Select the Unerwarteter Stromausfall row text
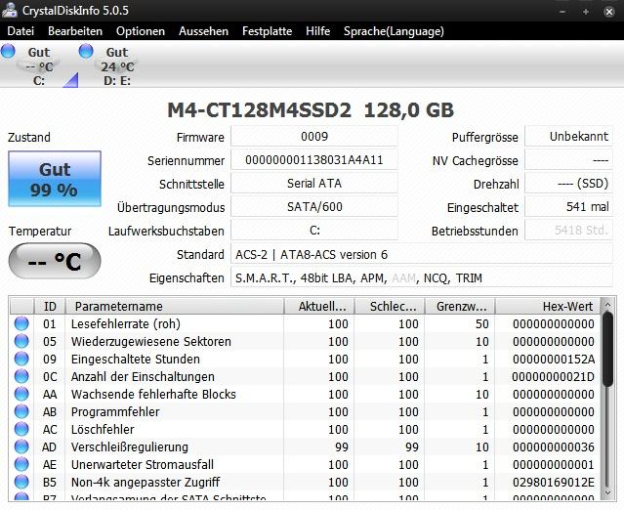The height and width of the screenshot is (510, 624). pyautogui.click(x=142, y=464)
